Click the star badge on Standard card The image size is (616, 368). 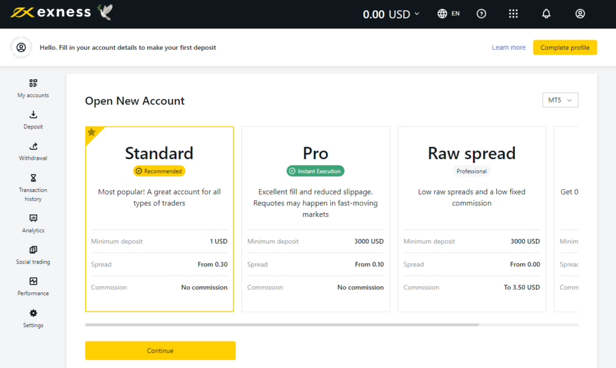tap(91, 133)
